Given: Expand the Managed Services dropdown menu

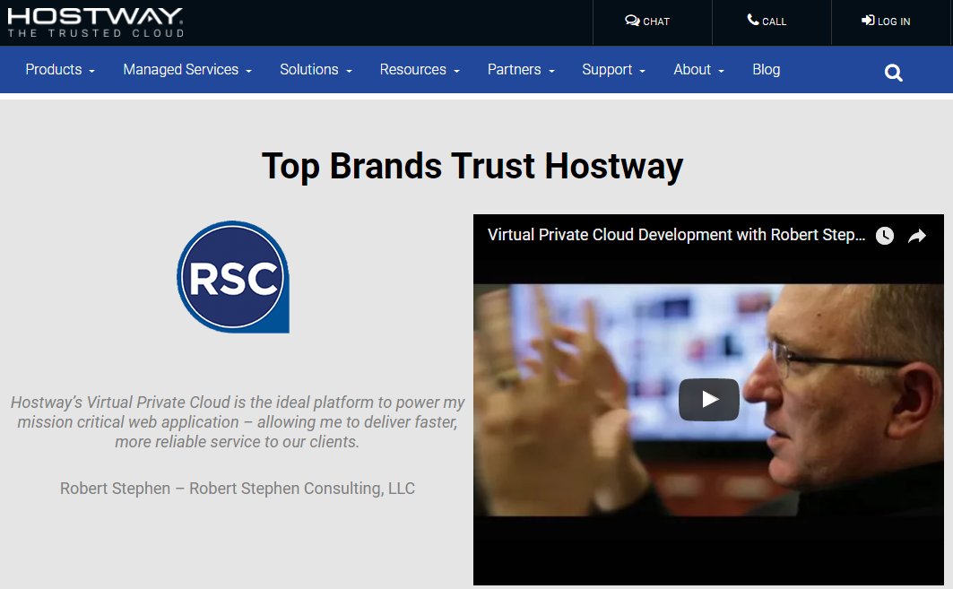Looking at the screenshot, I should tap(187, 69).
